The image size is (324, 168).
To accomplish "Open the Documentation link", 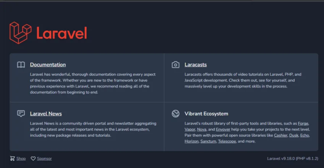I will click(x=48, y=65).
